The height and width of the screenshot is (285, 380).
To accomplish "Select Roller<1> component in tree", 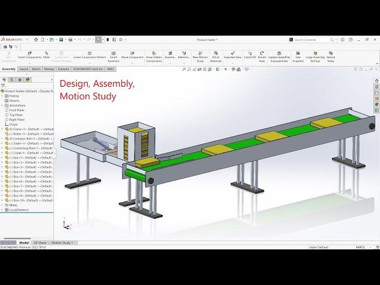I will point(29,134).
